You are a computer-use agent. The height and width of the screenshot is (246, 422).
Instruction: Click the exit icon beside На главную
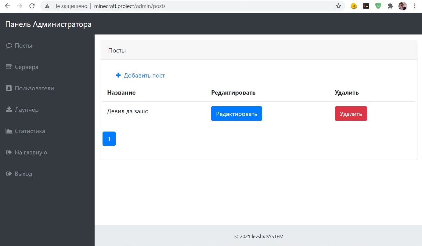(9, 152)
